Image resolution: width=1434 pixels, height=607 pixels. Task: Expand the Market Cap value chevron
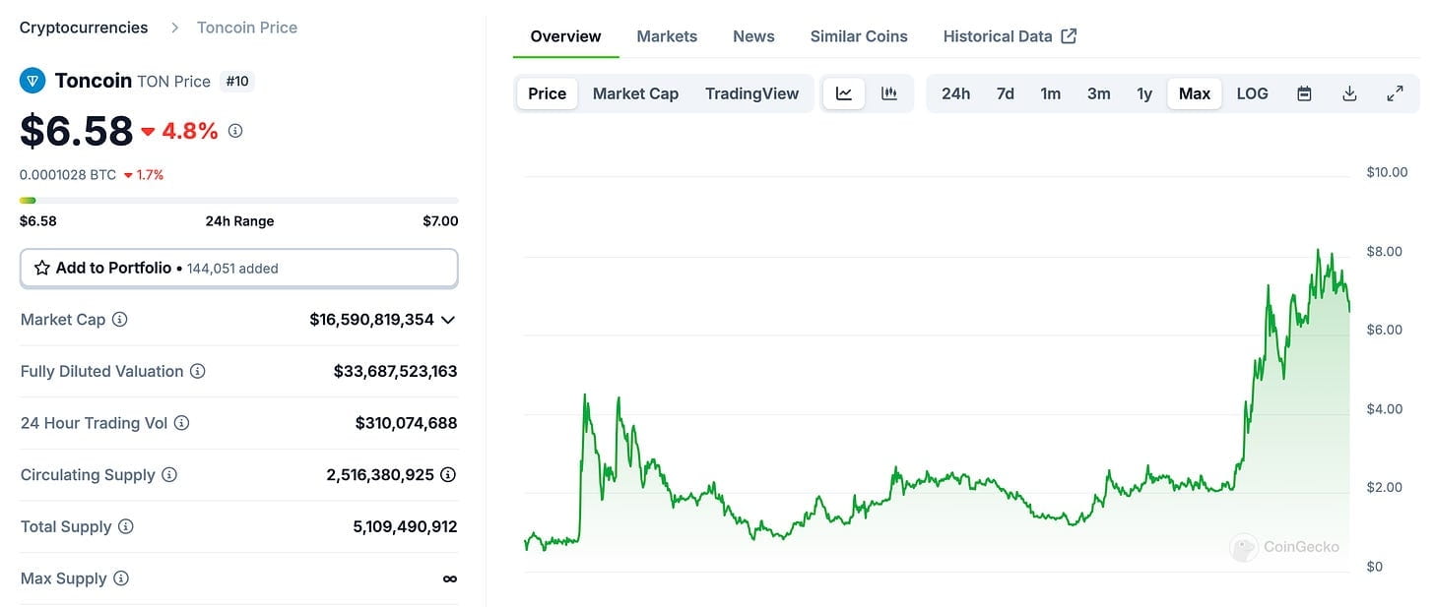448,320
